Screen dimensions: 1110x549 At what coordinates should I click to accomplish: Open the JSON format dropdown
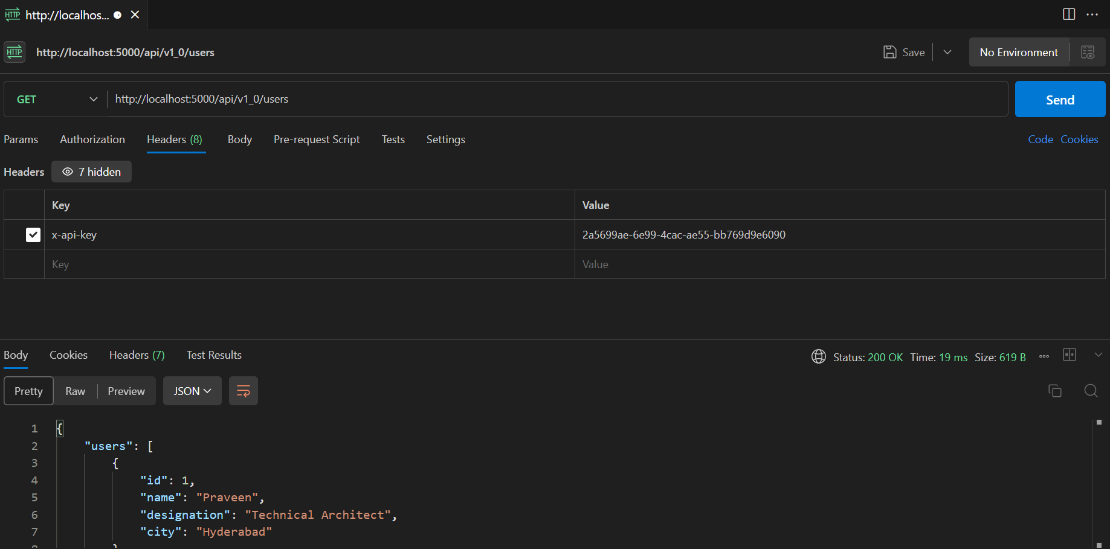(x=192, y=391)
